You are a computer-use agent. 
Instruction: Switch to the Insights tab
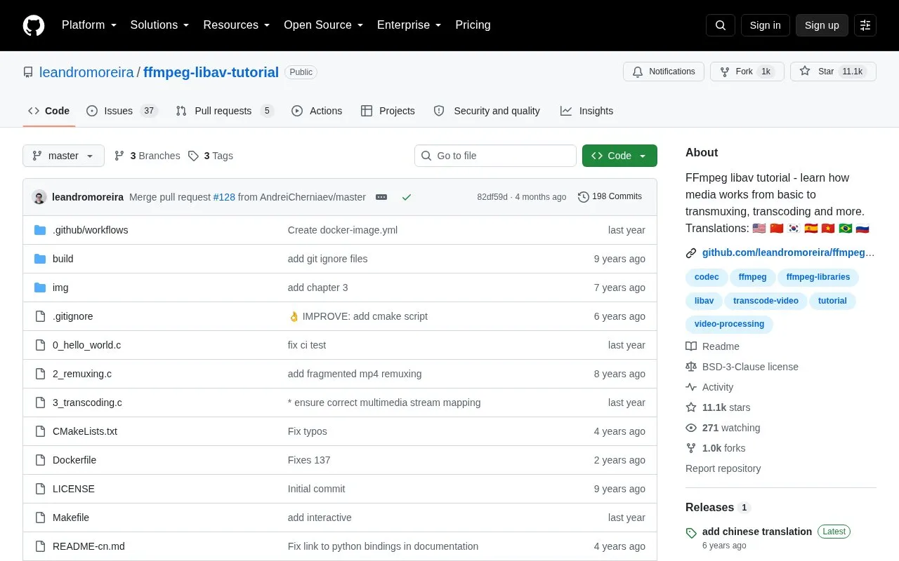(586, 111)
